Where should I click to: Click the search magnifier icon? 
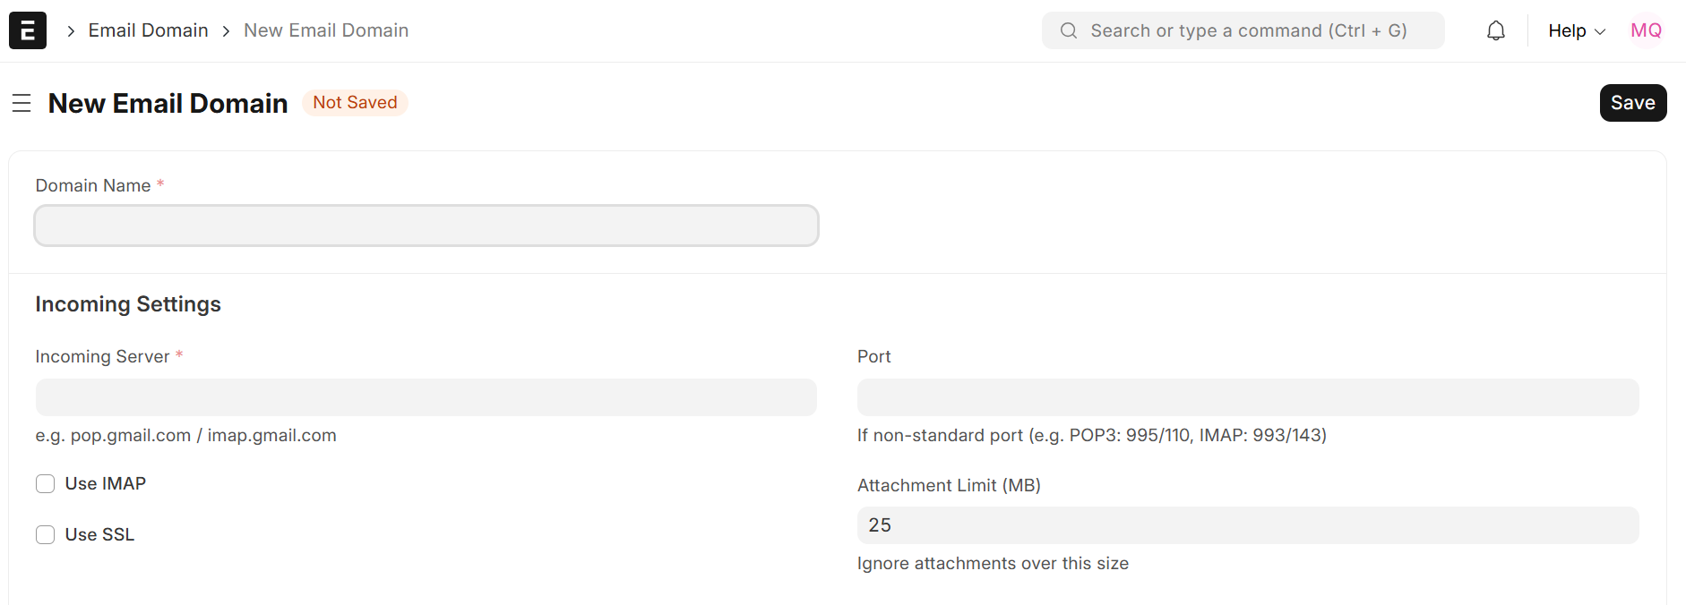(x=1068, y=30)
